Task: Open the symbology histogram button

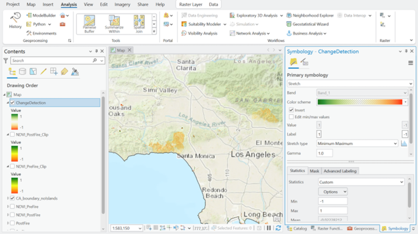Action: pos(404,144)
